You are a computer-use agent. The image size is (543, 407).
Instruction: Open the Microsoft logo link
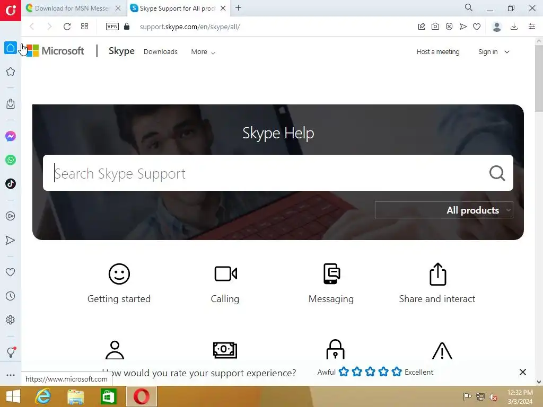(x=55, y=51)
